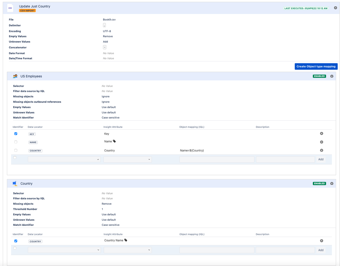
Task: Open gear options for the Name attribute row
Action: [x=322, y=142]
